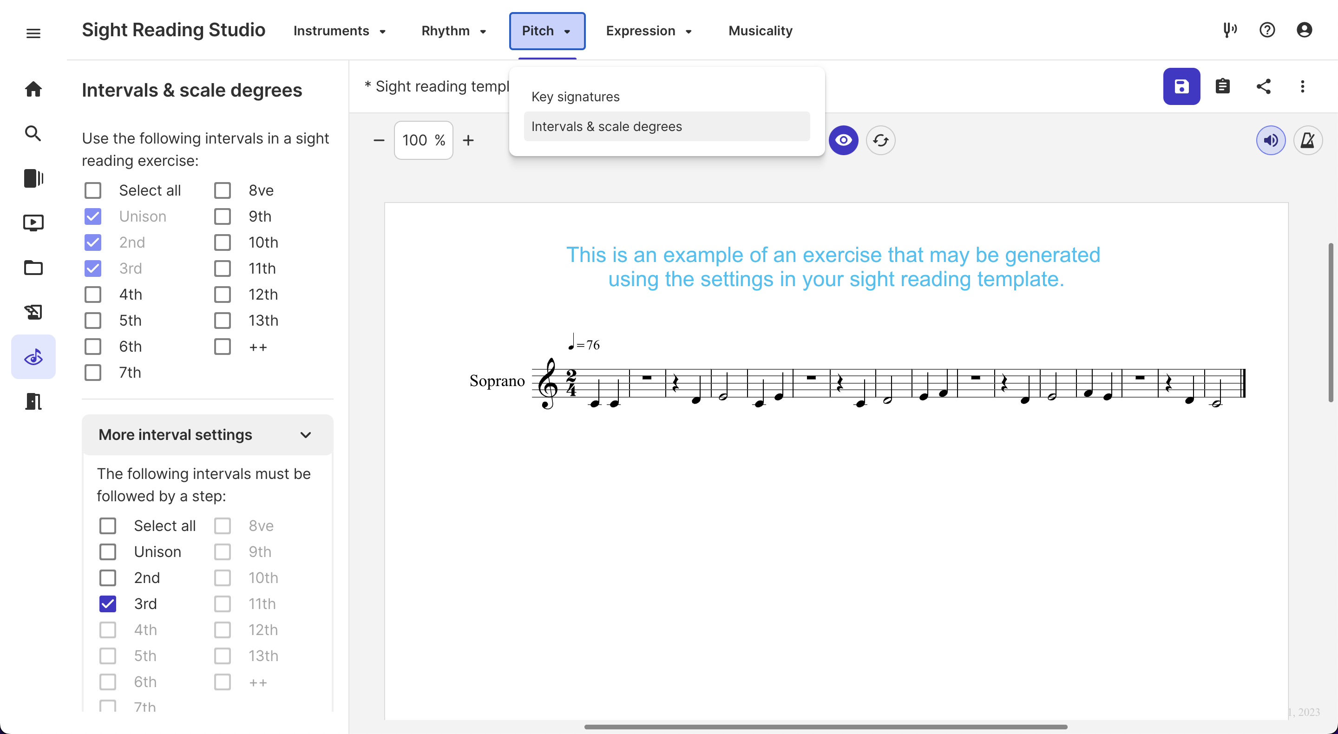Viewport: 1338px width, 734px height.
Task: Toggle the exercise preview eye button
Action: point(843,140)
